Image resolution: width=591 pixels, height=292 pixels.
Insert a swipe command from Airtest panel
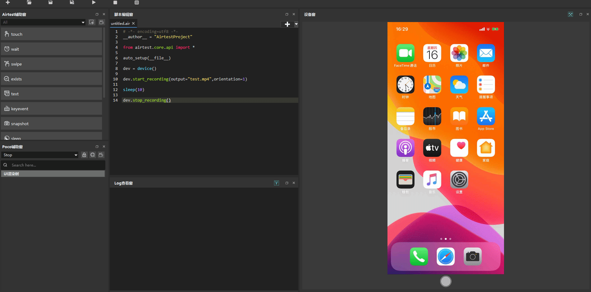pos(52,64)
